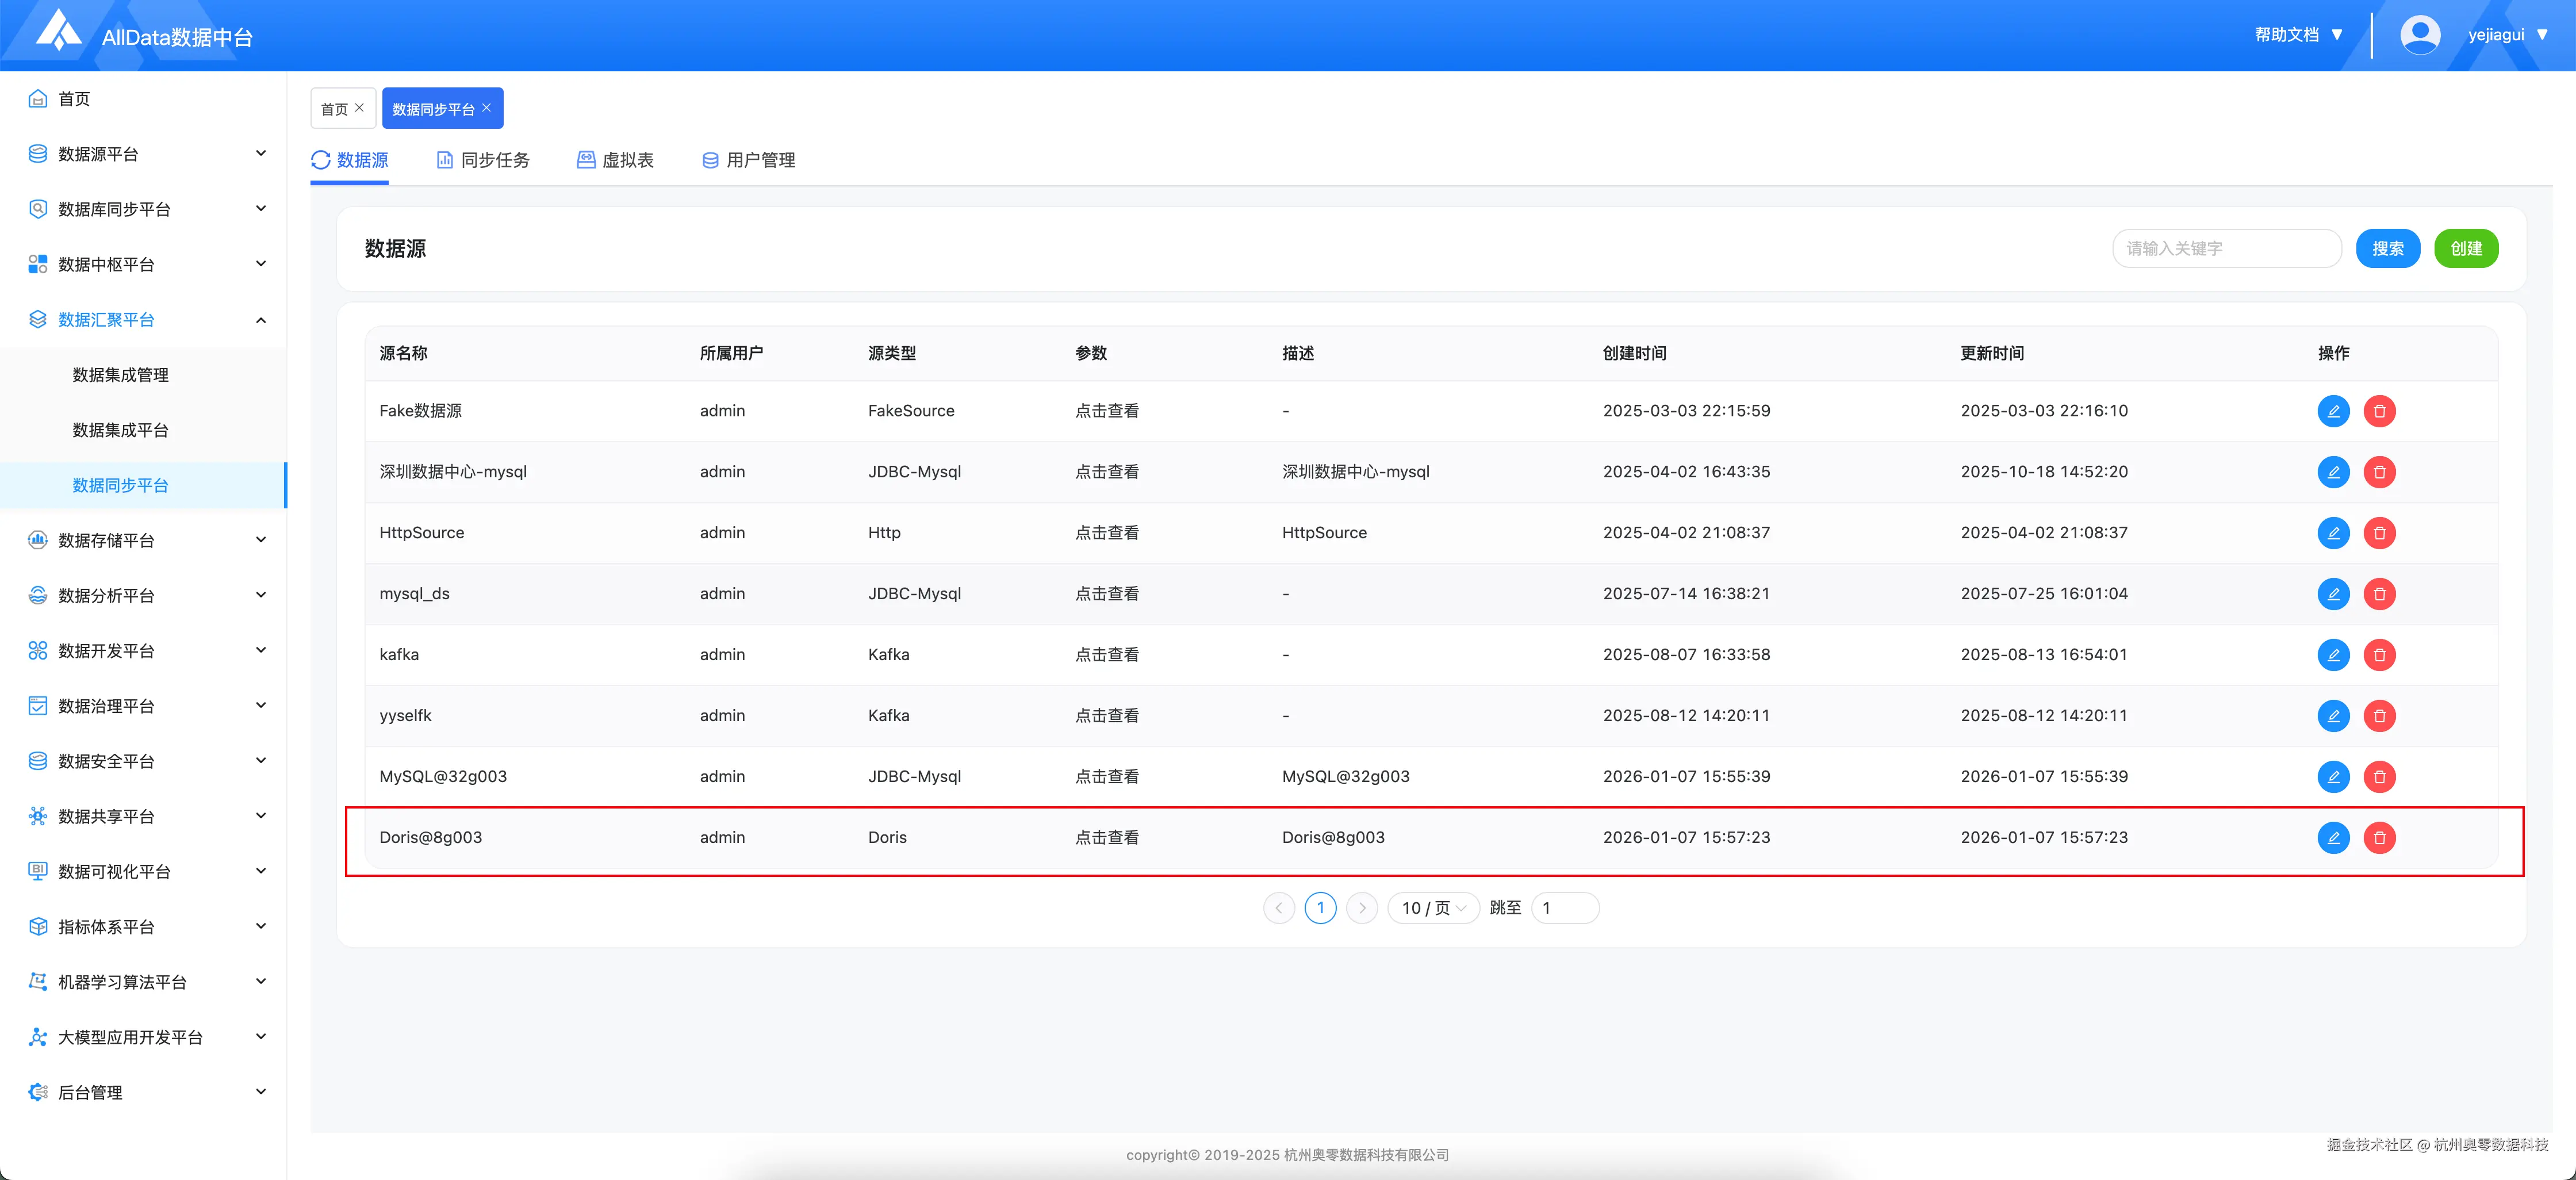Viewport: 2576px width, 1180px height.
Task: Click the 首页 home icon in sidebar
Action: pyautogui.click(x=37, y=98)
